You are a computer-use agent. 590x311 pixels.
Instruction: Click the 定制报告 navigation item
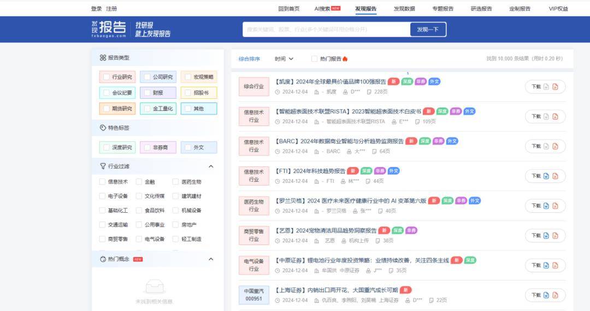(520, 9)
